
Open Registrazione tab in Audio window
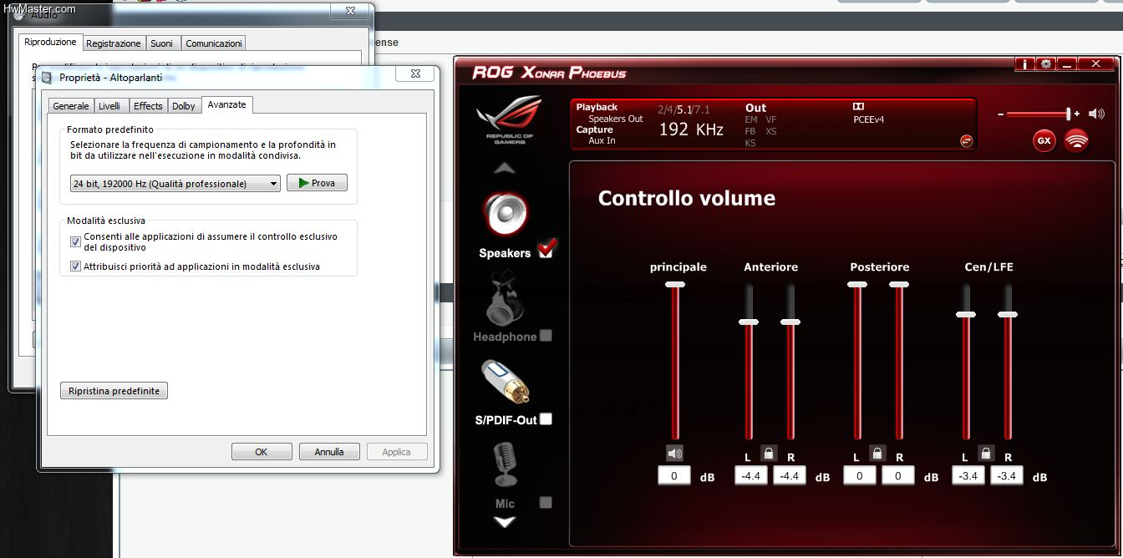click(114, 43)
